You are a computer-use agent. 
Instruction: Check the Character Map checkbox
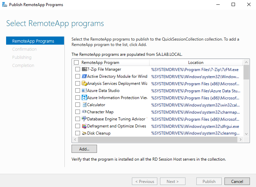78,112
